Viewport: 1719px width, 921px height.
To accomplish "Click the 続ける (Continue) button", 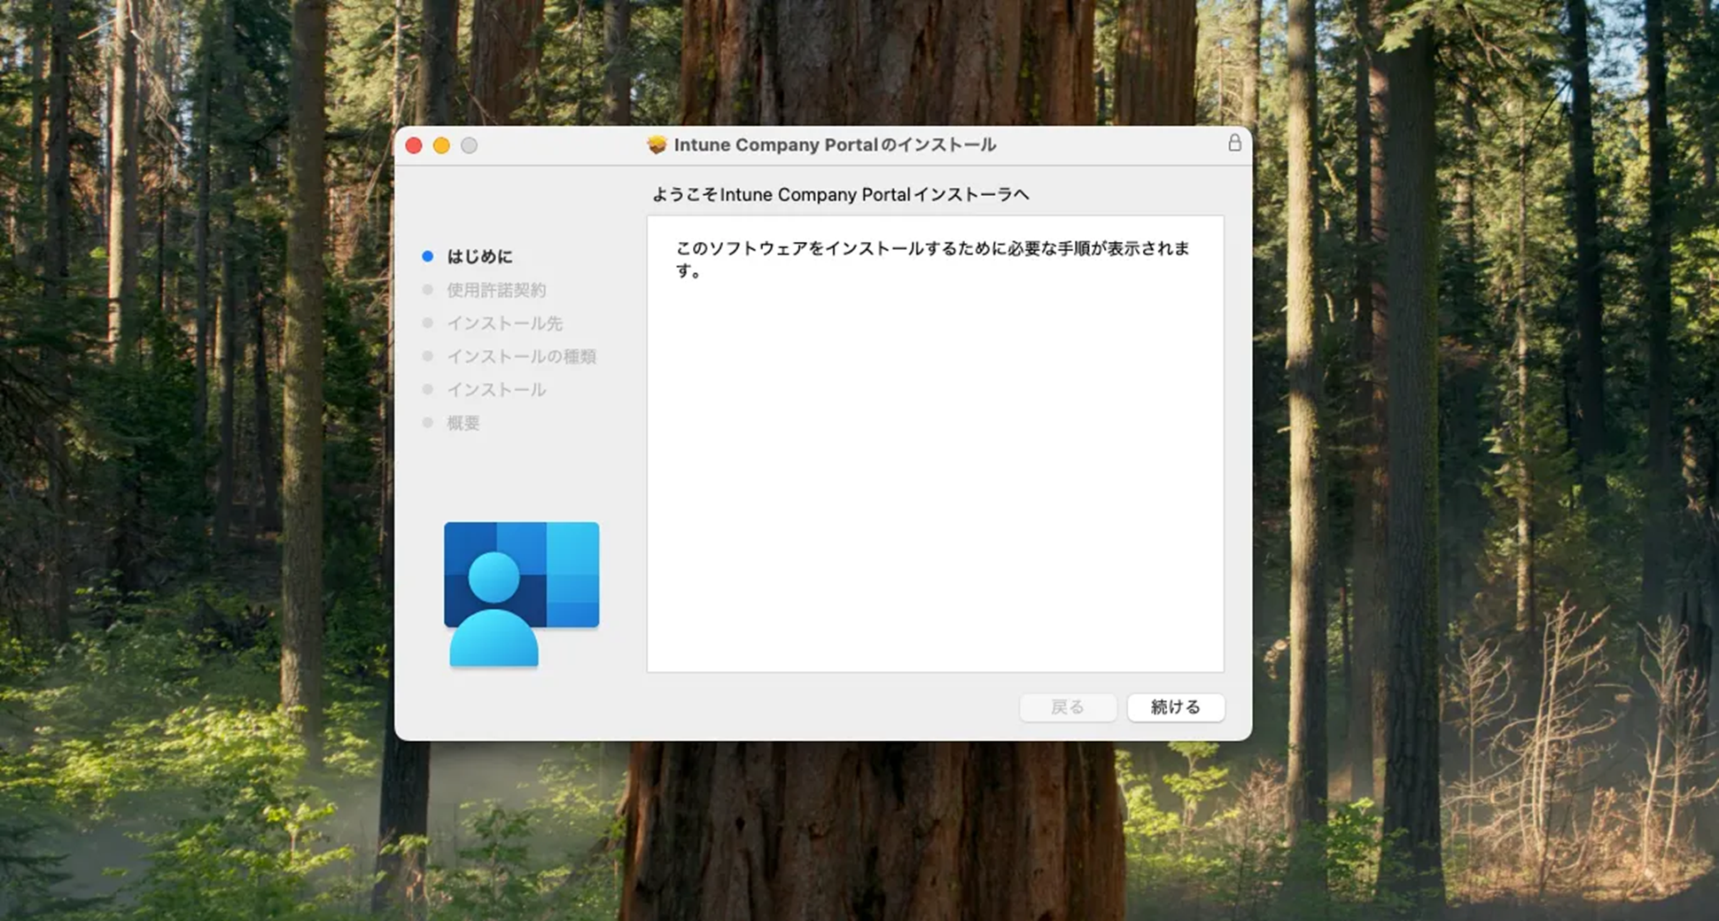I will click(x=1175, y=706).
